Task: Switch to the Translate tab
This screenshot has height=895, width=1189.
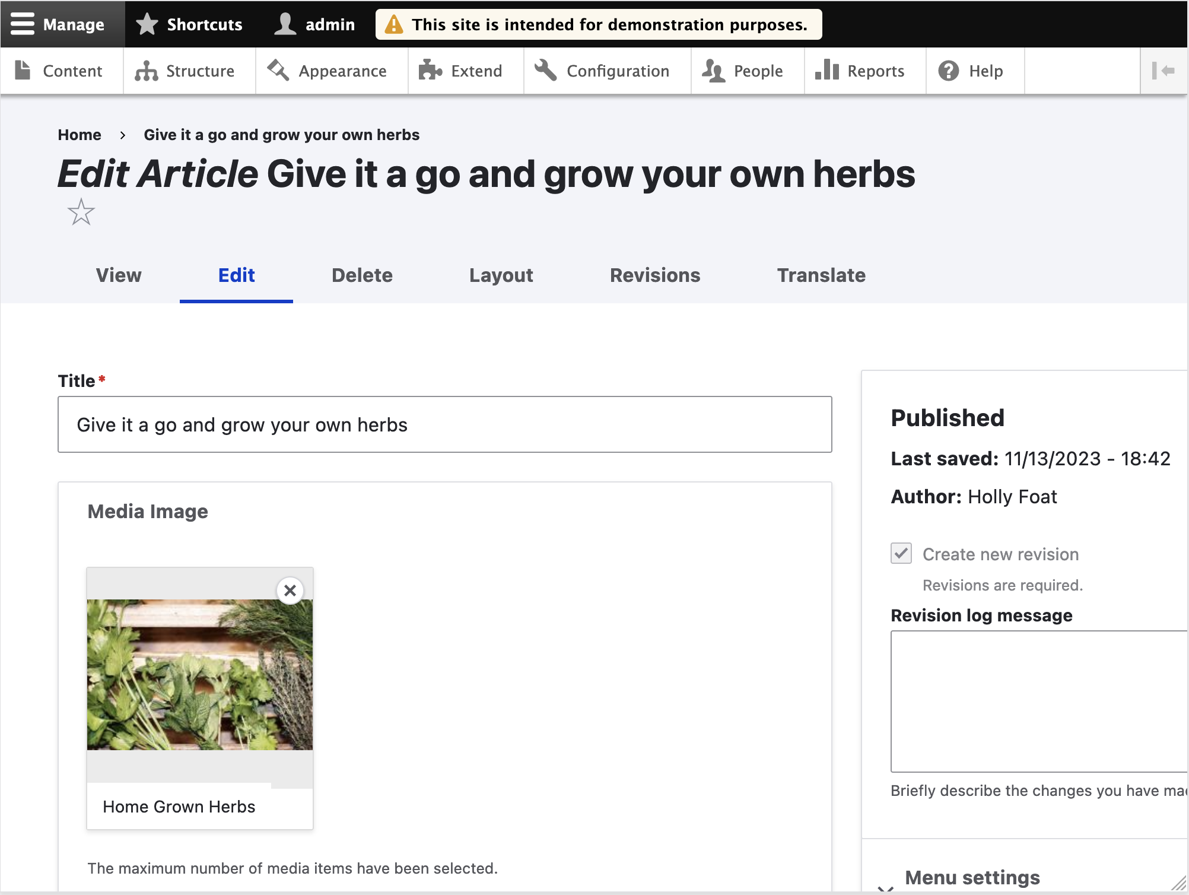Action: (x=821, y=275)
